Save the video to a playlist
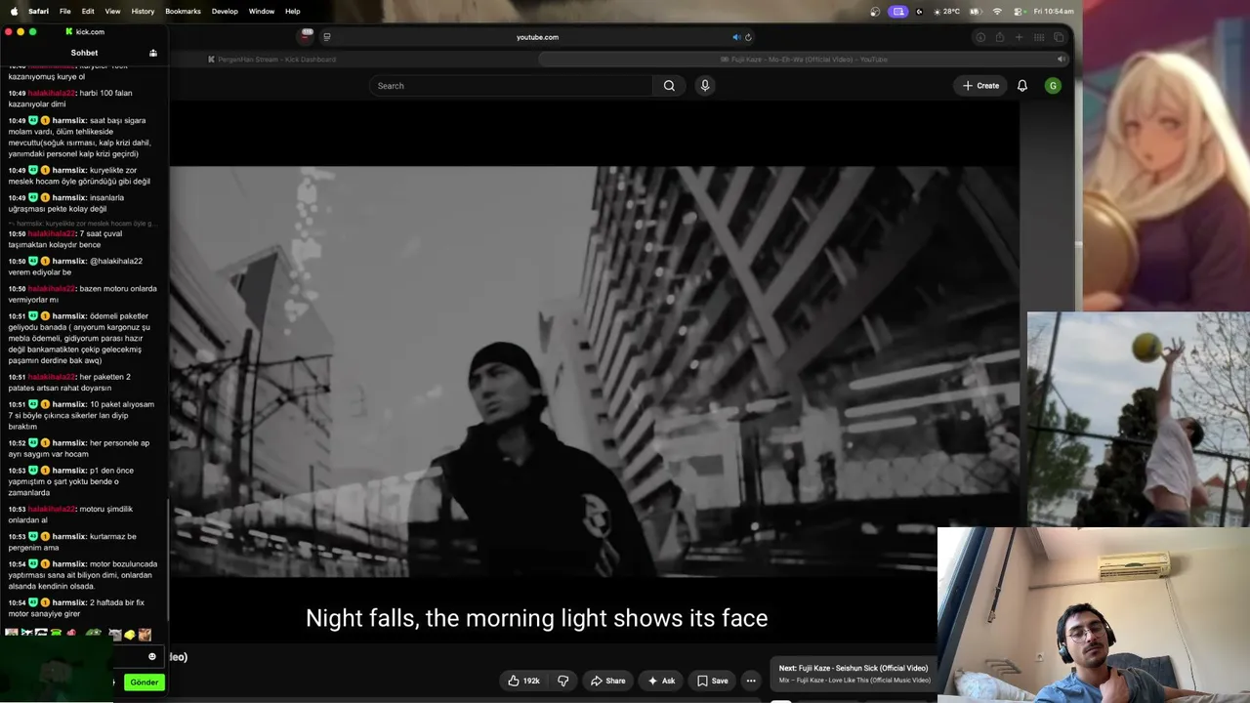The image size is (1250, 703). 712,681
